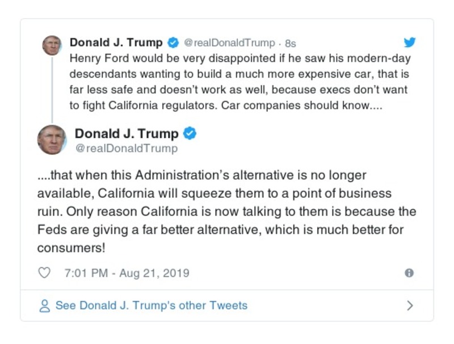Image resolution: width=454 pixels, height=344 pixels.
Task: Follow See Donald J. Trump's other Tweets link
Action: point(151,306)
